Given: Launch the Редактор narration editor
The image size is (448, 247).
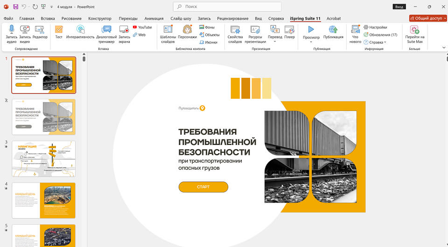Looking at the screenshot, I should point(40,30).
